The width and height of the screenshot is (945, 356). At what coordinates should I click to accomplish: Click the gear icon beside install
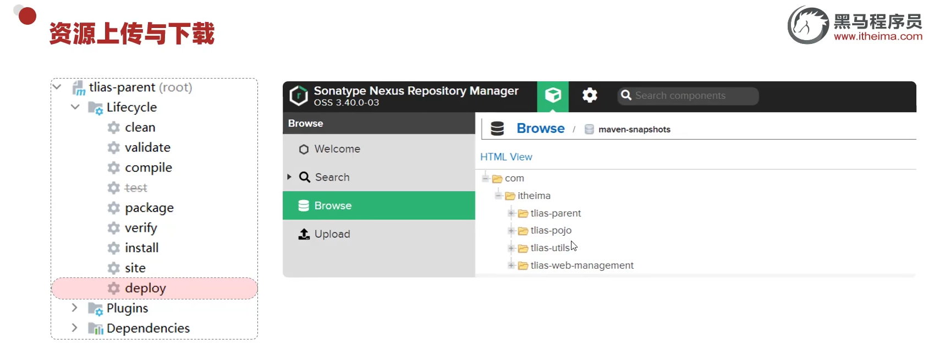(x=114, y=248)
